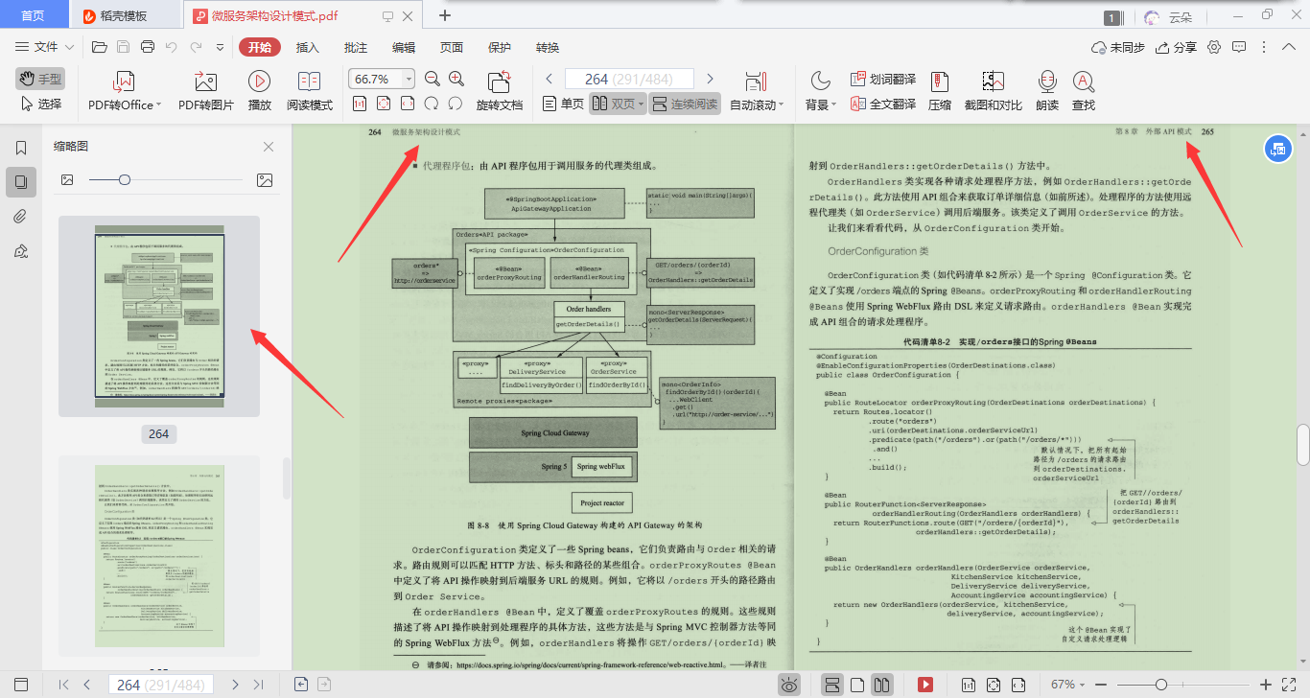Switch to the 编辑 ribbon tab

pyautogui.click(x=404, y=47)
